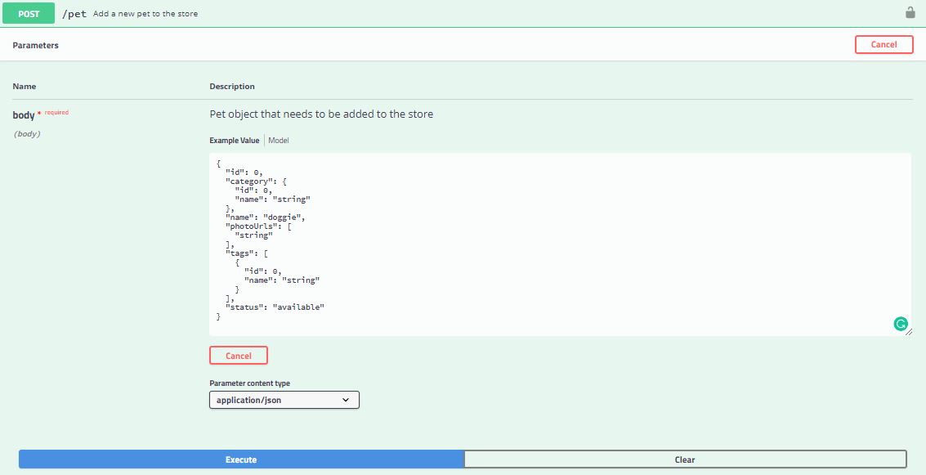Click the Cancel button in the Parameters header
The width and height of the screenshot is (926, 475).
[x=884, y=45]
